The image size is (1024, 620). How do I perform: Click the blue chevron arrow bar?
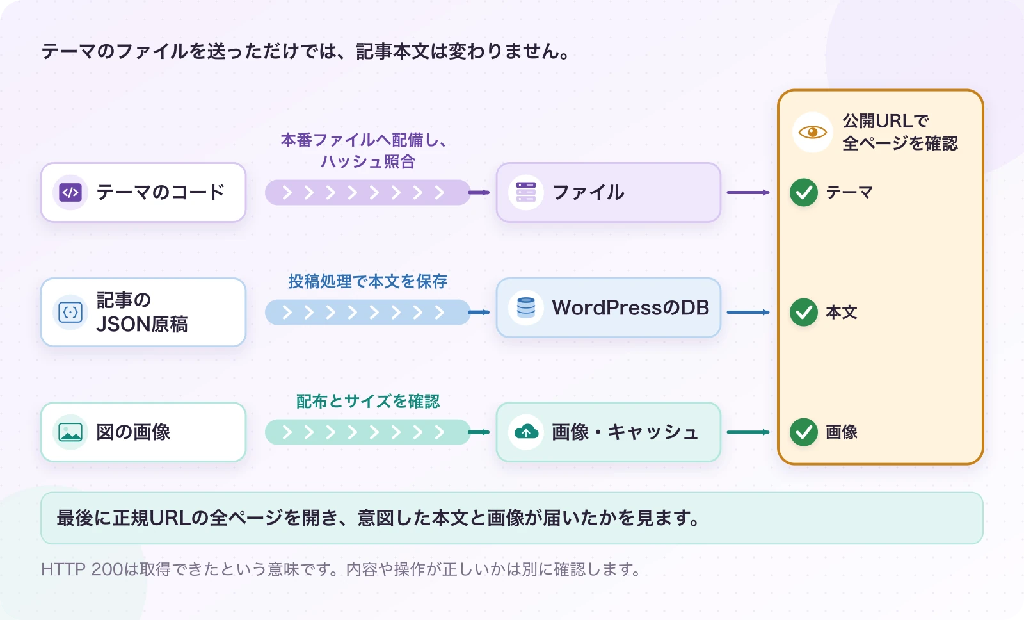coord(367,312)
